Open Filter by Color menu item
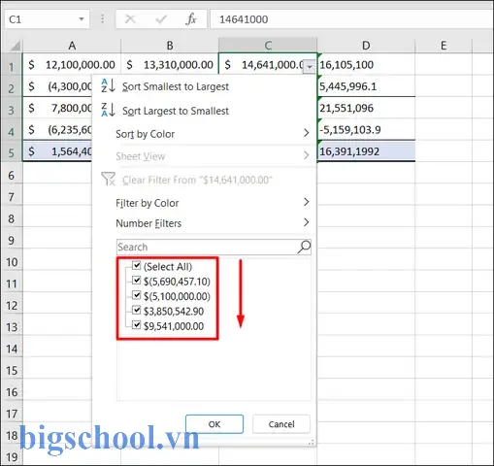Screen dimensions: 494x466 (205, 203)
